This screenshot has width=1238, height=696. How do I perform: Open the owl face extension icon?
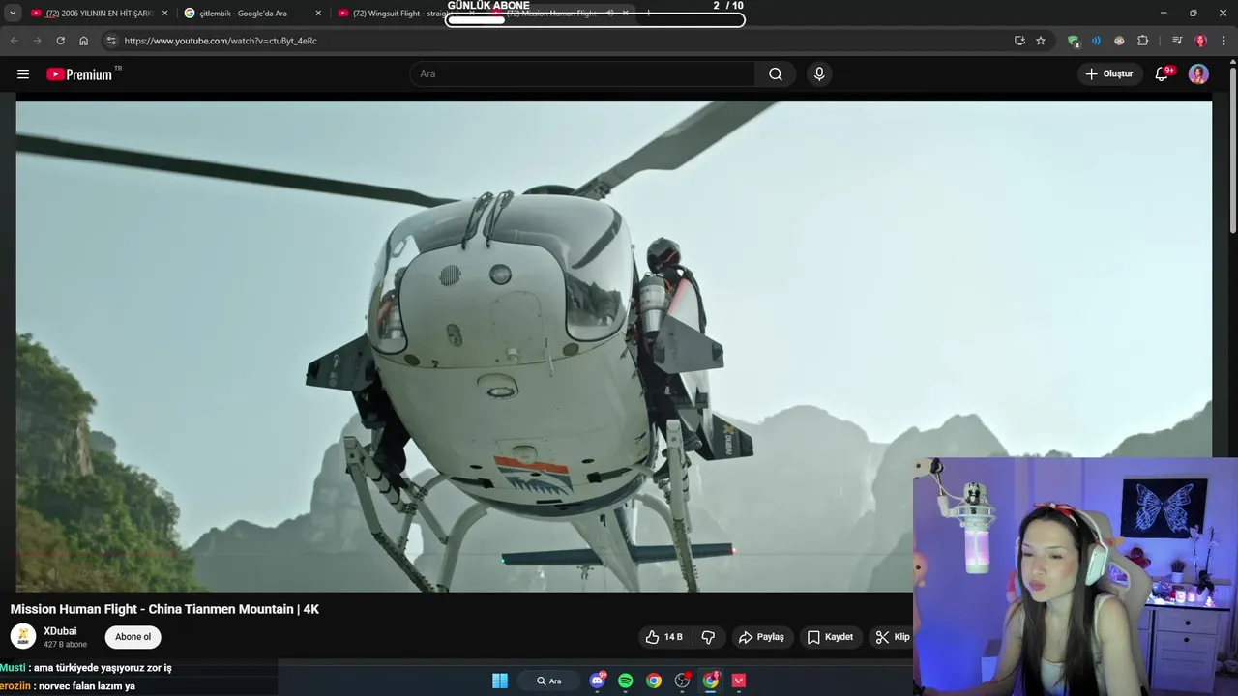point(1119,41)
